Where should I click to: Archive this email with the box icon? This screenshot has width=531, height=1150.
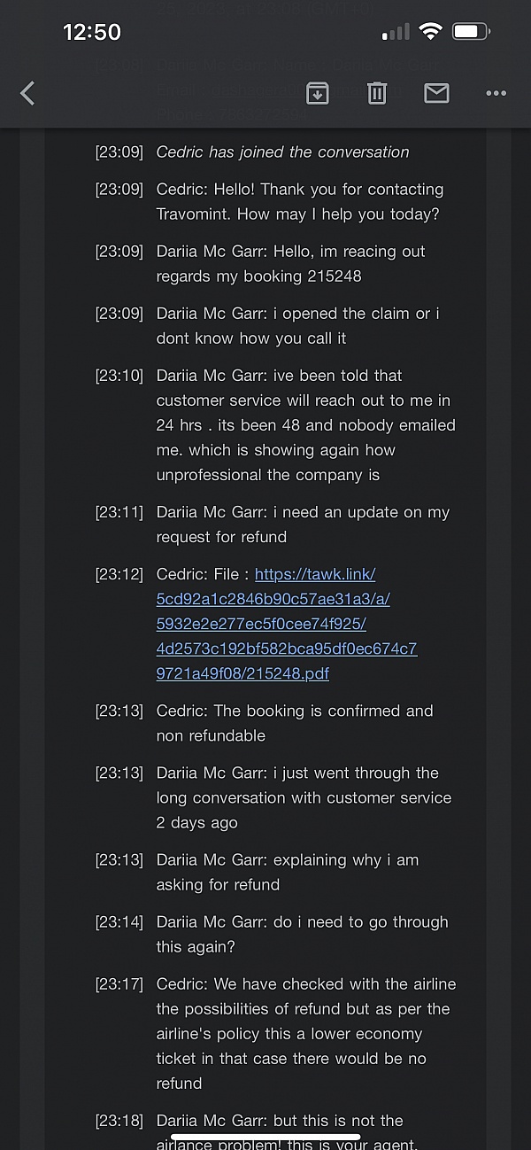coord(317,93)
